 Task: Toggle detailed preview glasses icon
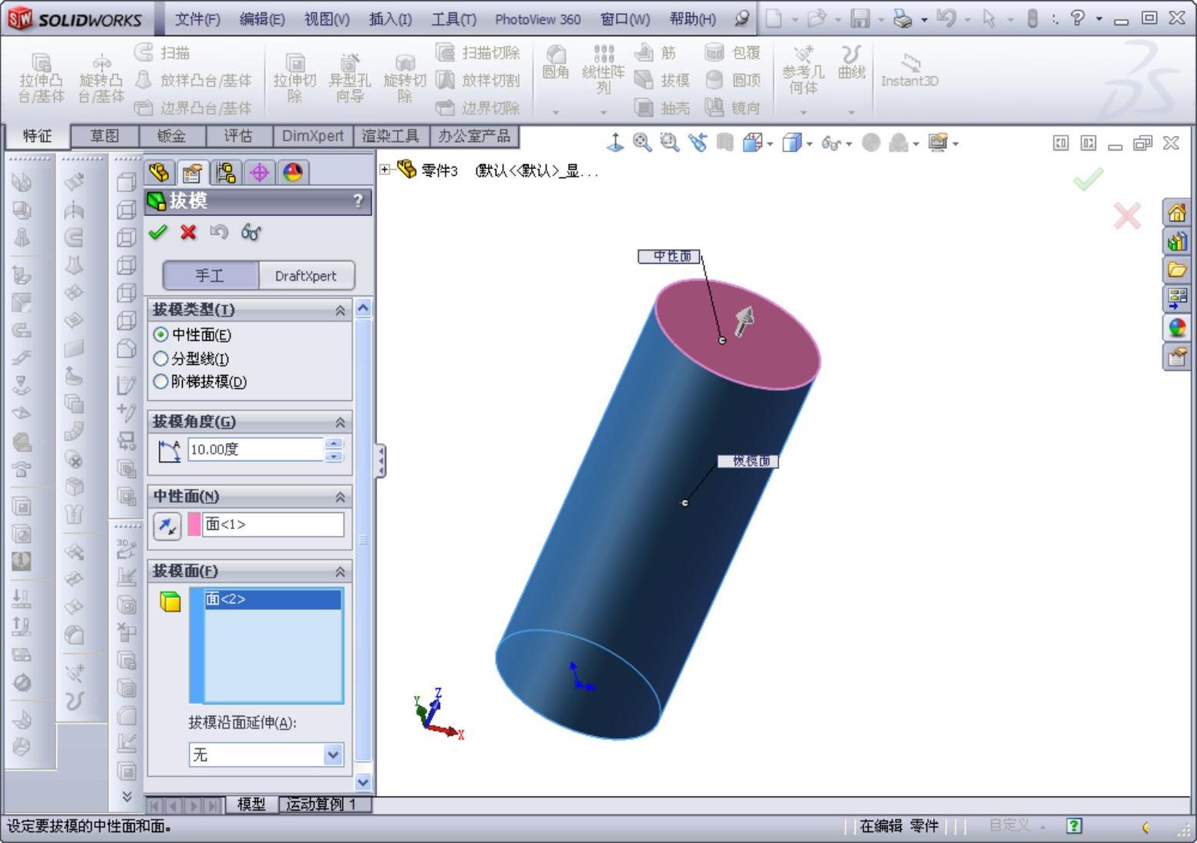[x=250, y=232]
